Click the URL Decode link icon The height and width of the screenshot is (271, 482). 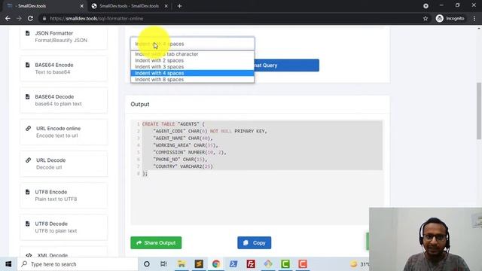point(29,160)
